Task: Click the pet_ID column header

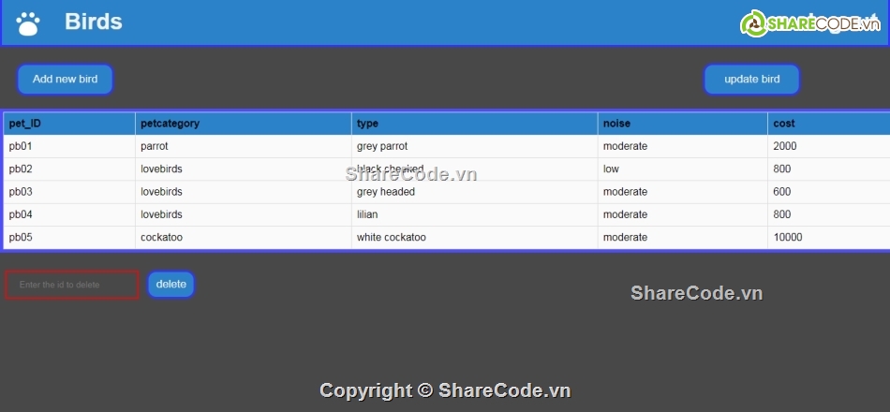Action: [25, 124]
